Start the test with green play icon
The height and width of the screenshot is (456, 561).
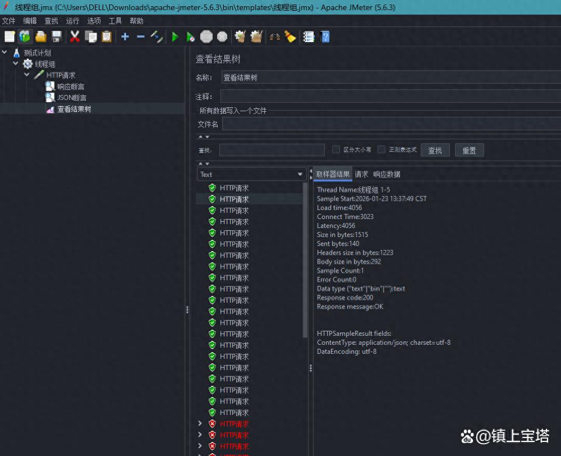(175, 37)
